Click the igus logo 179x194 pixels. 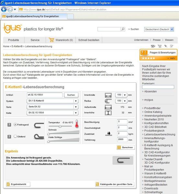(12, 28)
